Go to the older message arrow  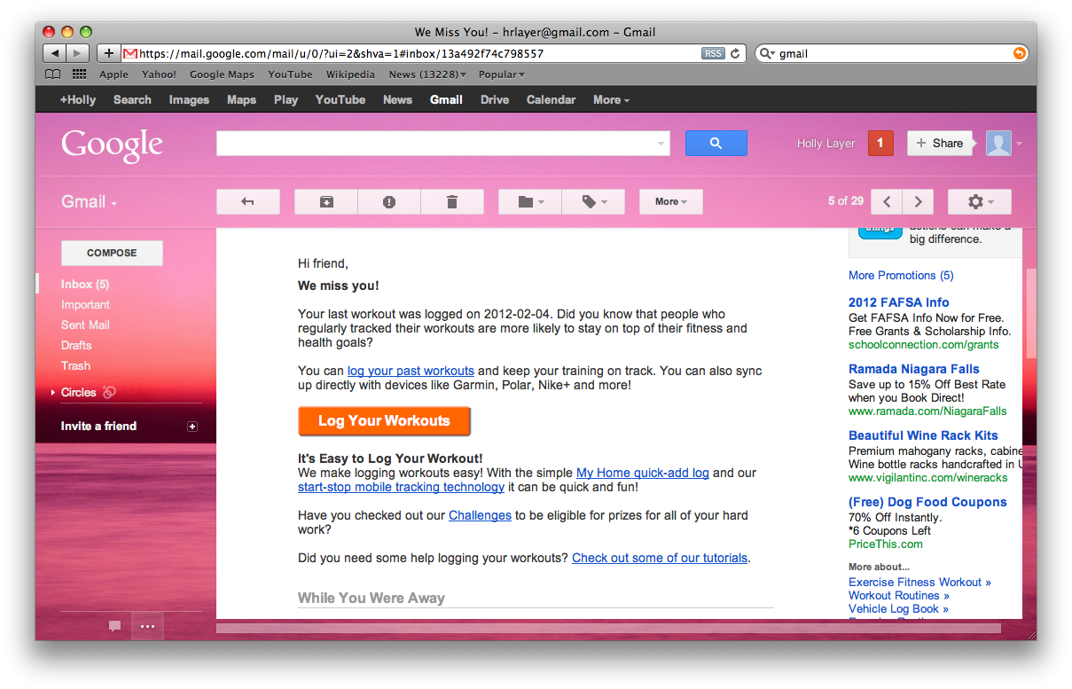(x=919, y=202)
